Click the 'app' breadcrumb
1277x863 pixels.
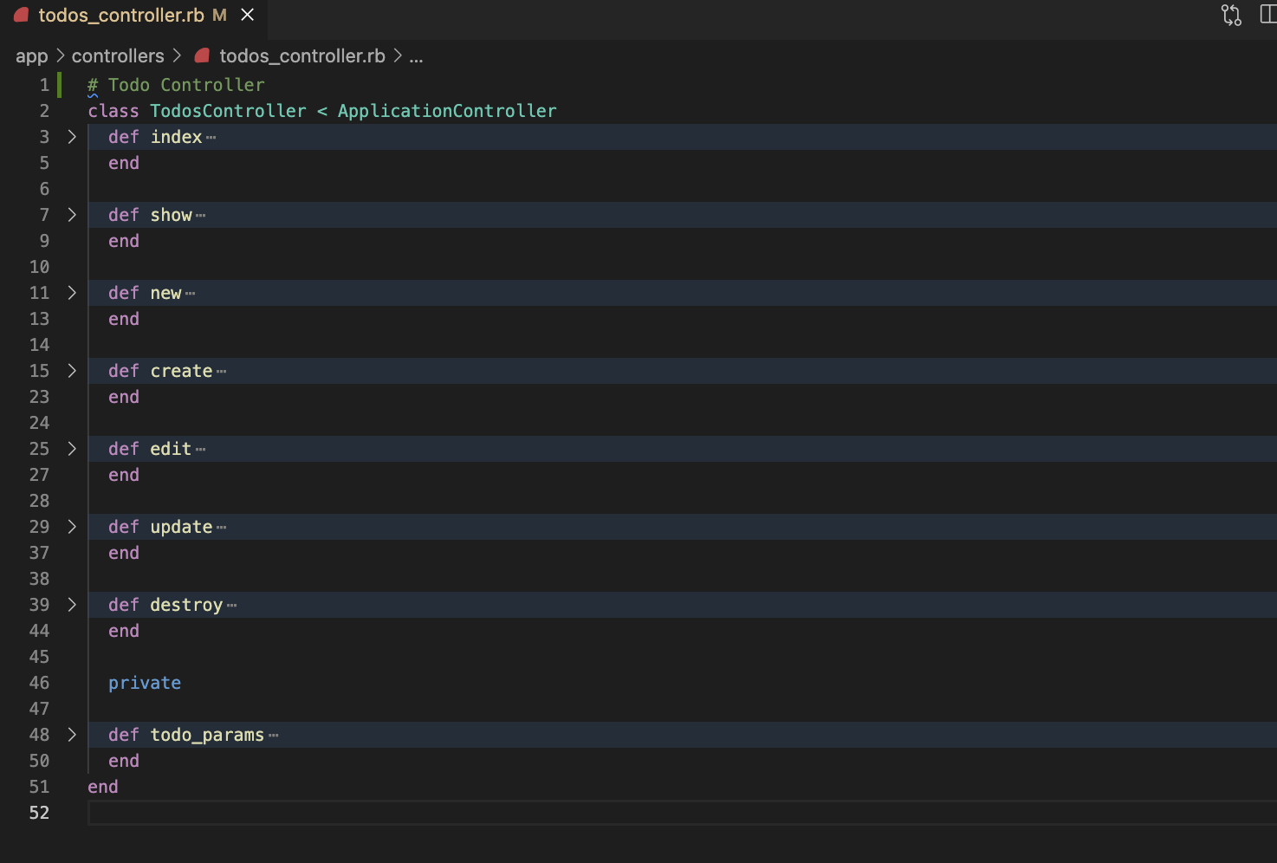pos(32,56)
